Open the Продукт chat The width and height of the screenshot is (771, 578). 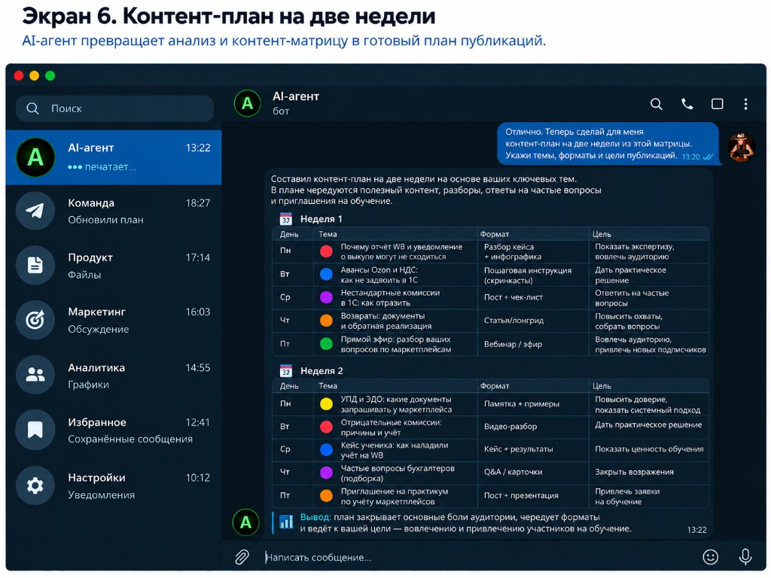pos(114,266)
